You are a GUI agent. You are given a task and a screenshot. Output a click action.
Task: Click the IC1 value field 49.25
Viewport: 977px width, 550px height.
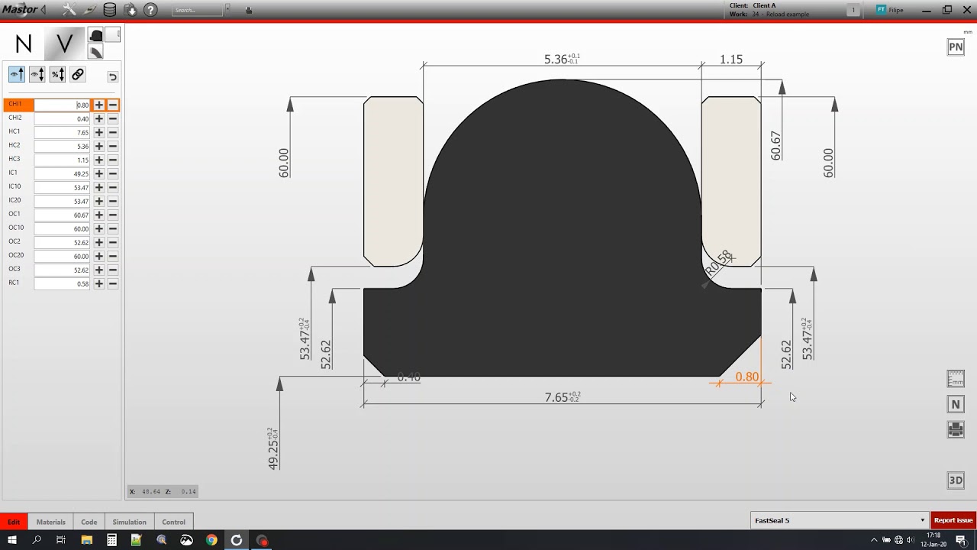pyautogui.click(x=62, y=173)
